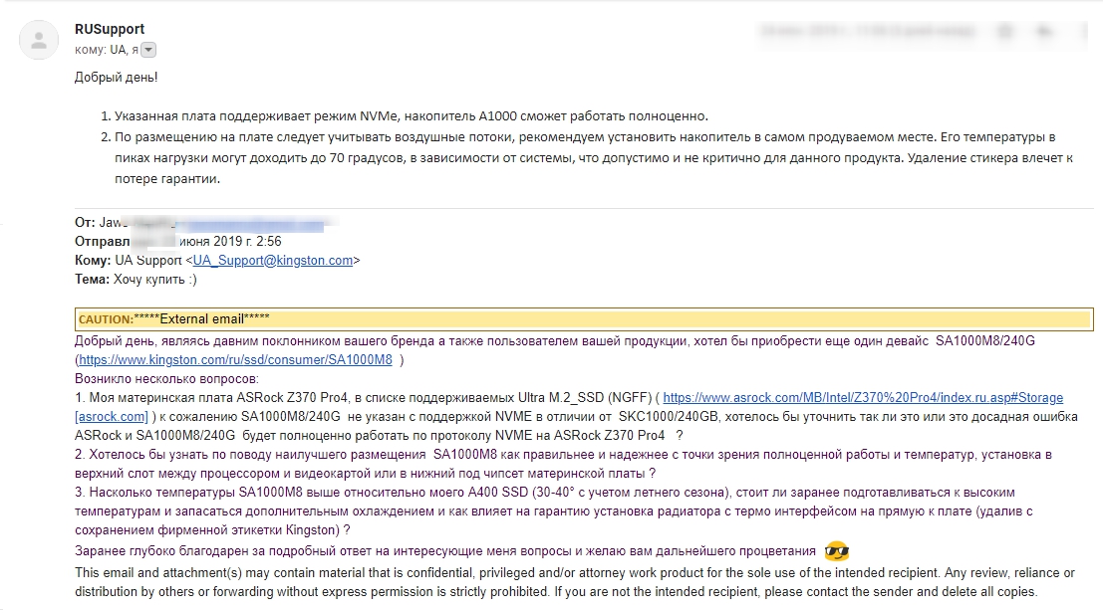Click the 'This email and attachment(s)' disclaimer text

[x=575, y=583]
